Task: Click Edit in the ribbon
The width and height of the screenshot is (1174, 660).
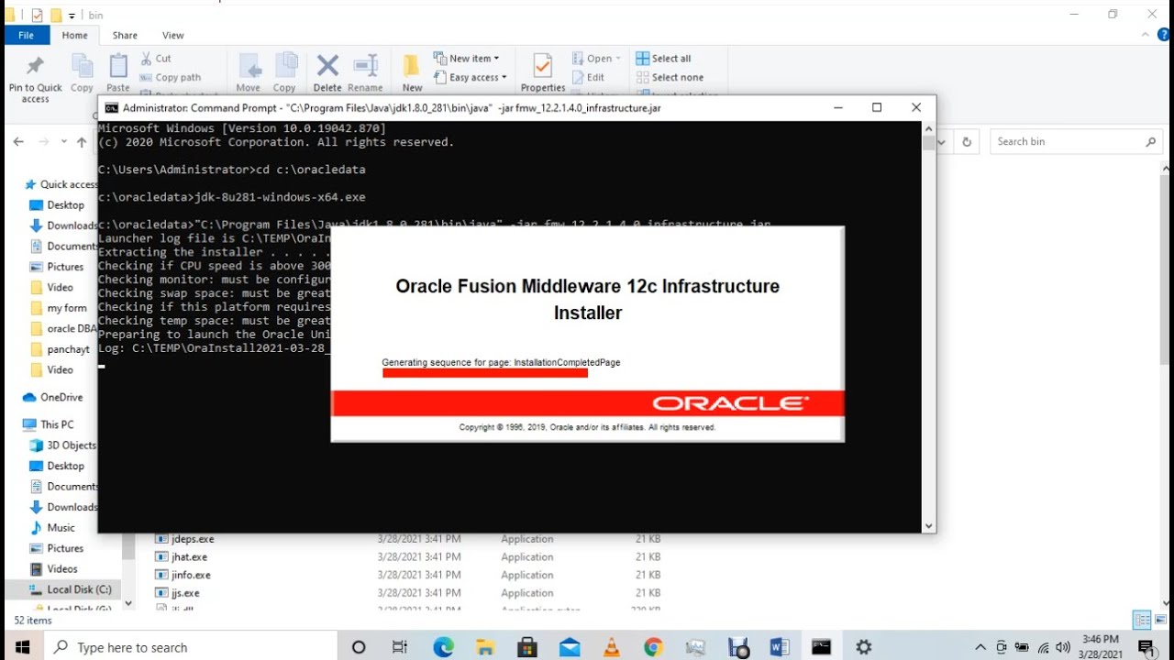Action: click(589, 77)
